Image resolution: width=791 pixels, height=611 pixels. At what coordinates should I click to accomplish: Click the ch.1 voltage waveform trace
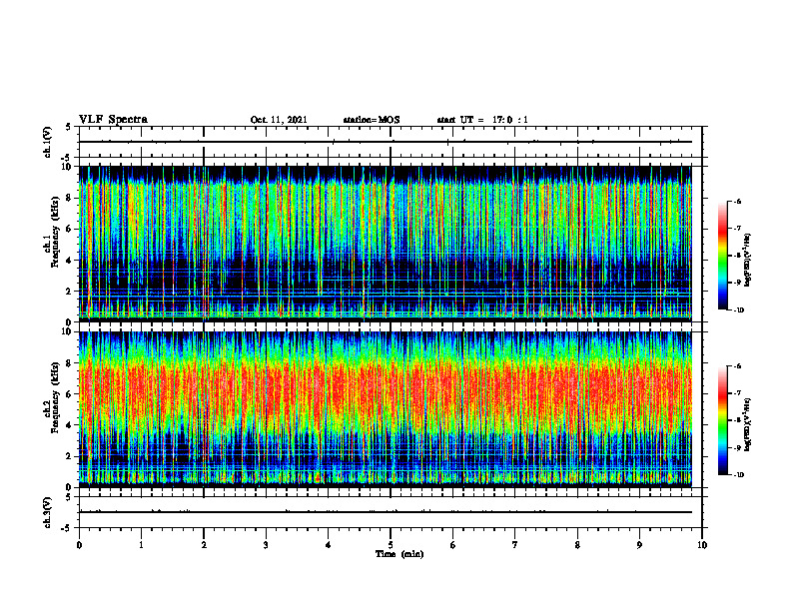pos(386,142)
